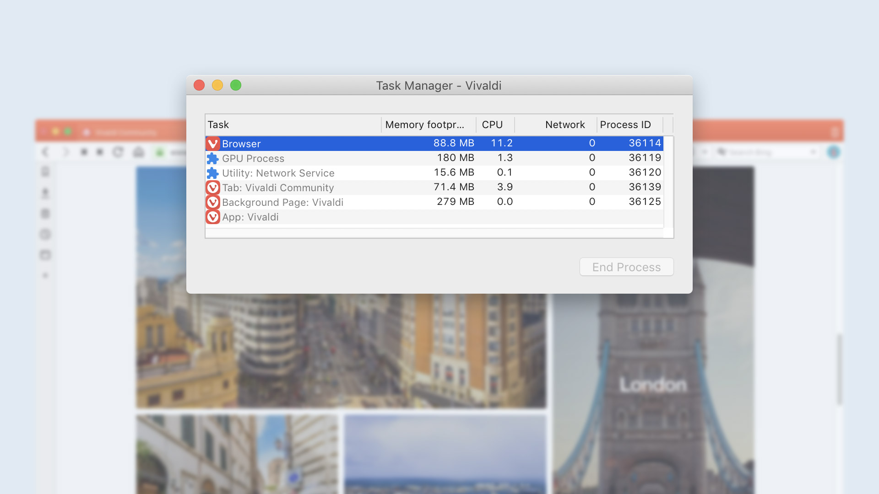Click the 180 MB memory value
The width and height of the screenshot is (879, 494).
(x=456, y=158)
